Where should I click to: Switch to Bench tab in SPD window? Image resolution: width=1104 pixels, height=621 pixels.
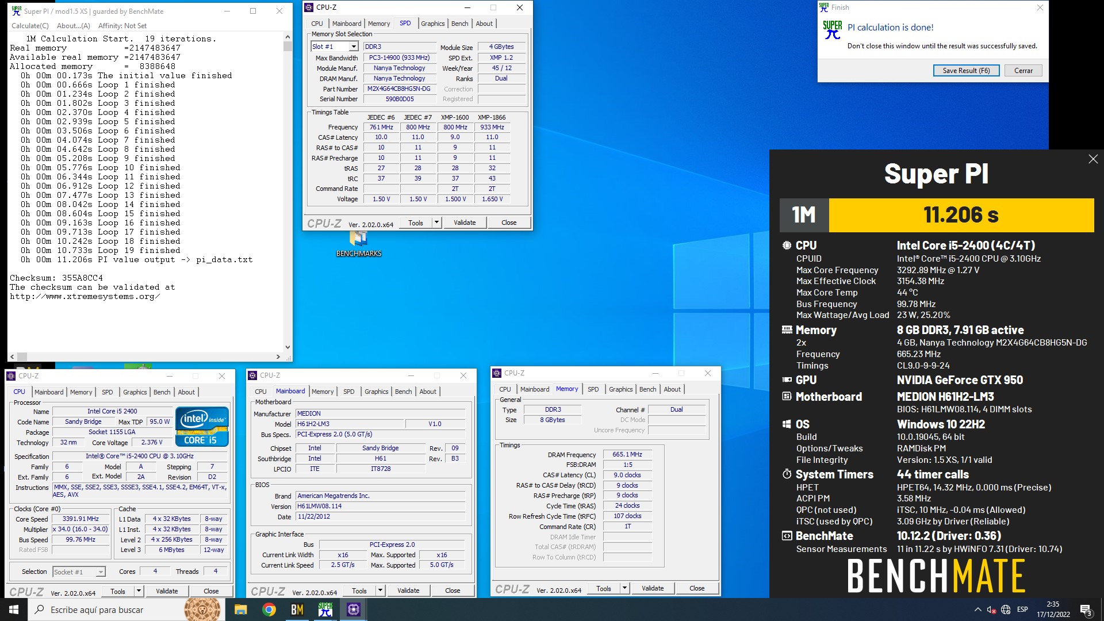[x=459, y=24]
